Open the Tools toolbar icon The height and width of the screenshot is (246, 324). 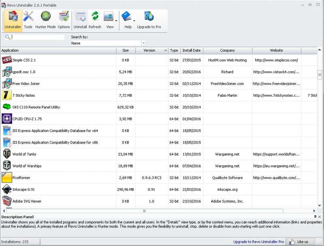(x=28, y=16)
